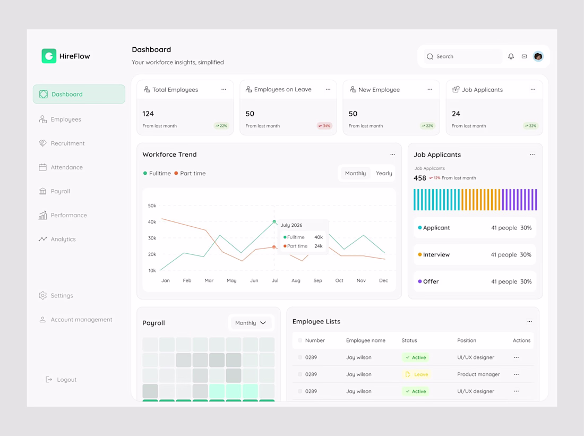
Task: Select the Interview row
Action: (x=475, y=254)
